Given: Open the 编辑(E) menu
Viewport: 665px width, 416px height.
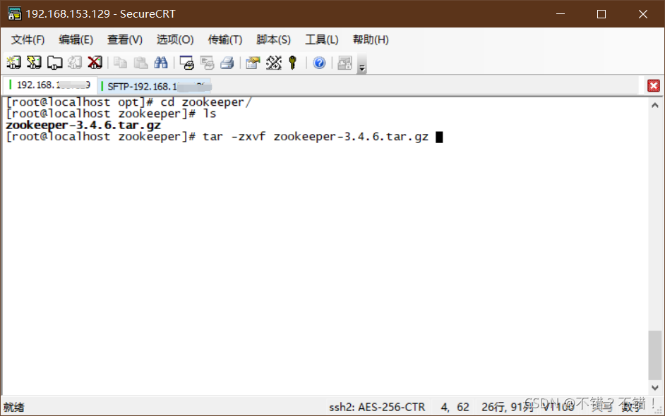Looking at the screenshot, I should point(76,39).
